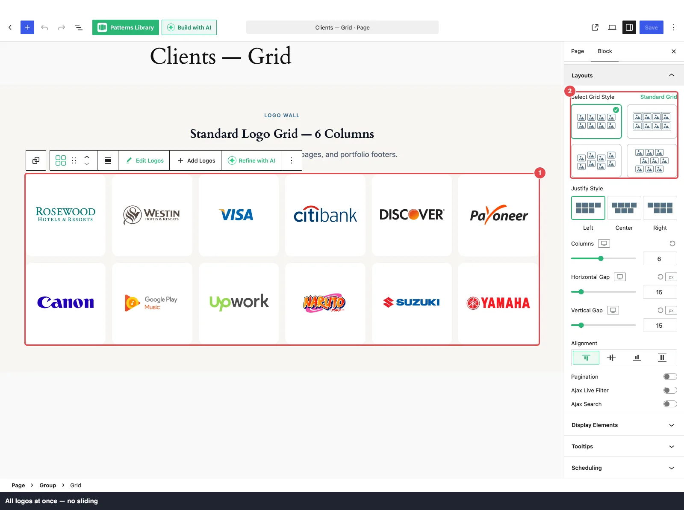Viewport: 684px width, 510px height.
Task: Reset the Columns value
Action: (x=672, y=243)
